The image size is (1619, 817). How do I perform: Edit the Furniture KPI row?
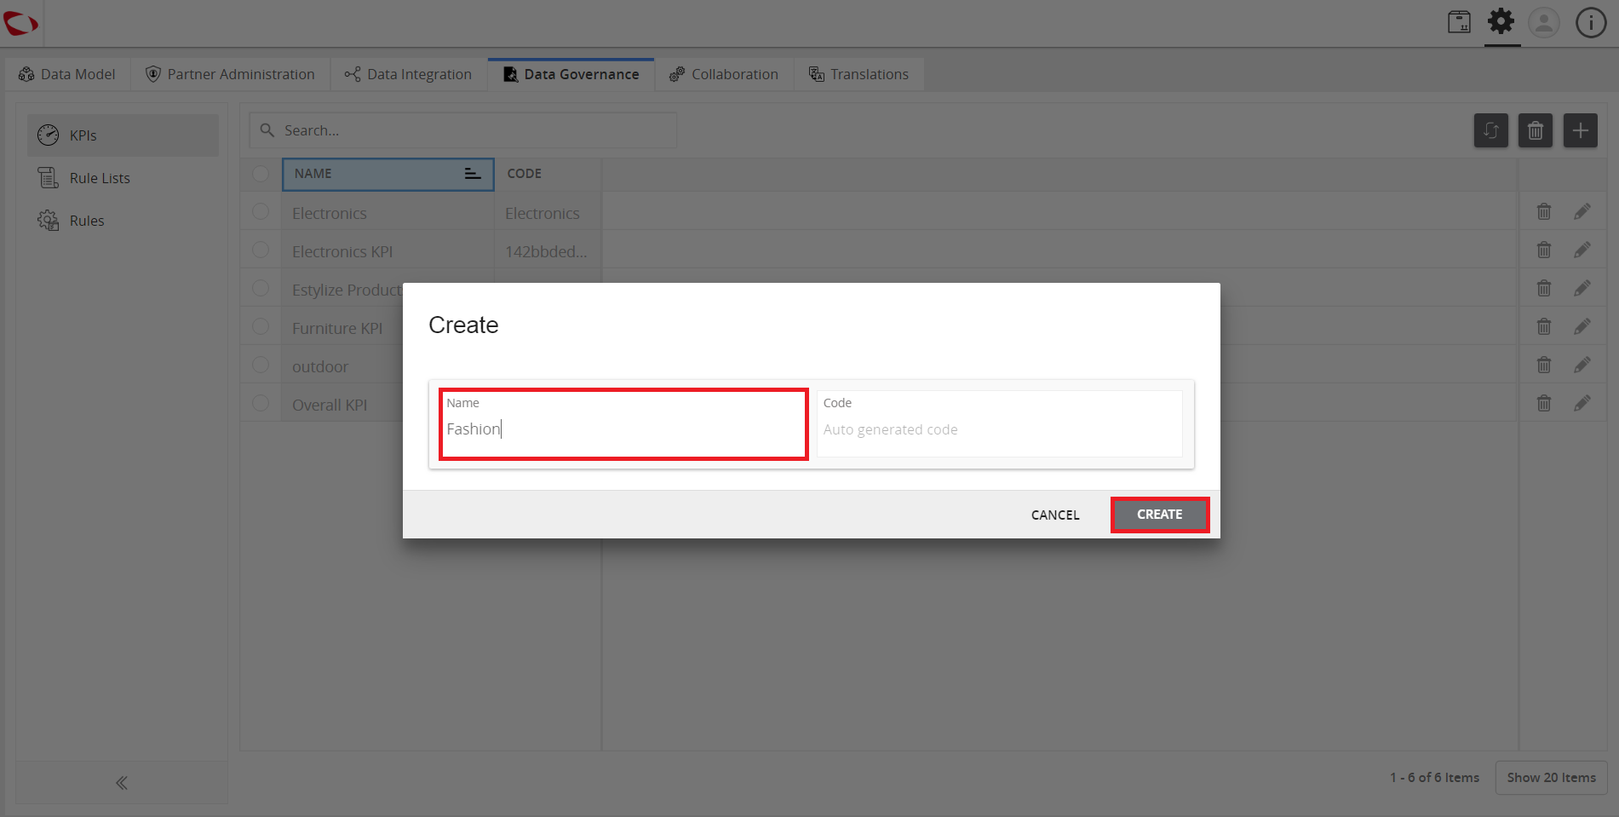point(1582,326)
